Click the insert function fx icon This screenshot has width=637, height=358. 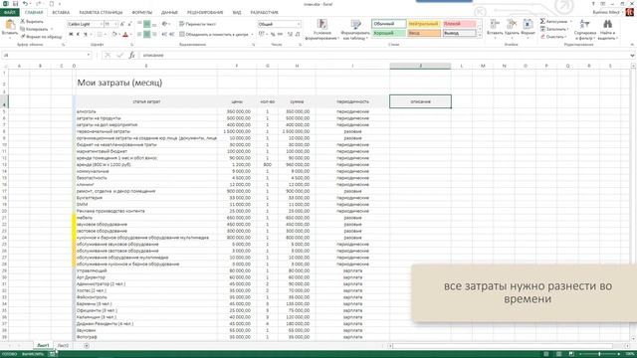pos(132,55)
